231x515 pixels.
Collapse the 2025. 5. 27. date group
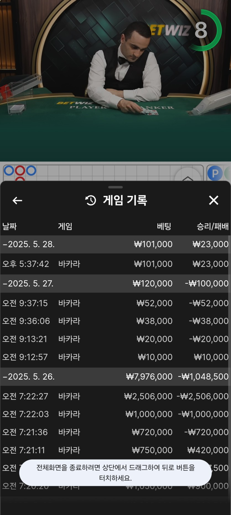(x=115, y=284)
